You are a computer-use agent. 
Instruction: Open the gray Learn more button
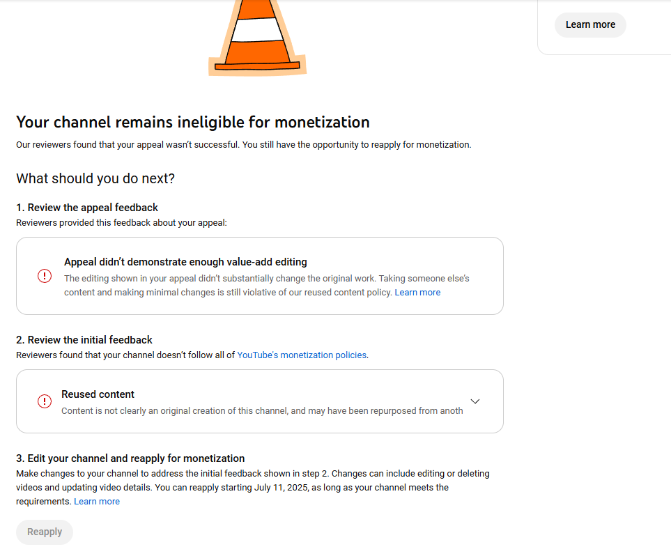point(590,25)
